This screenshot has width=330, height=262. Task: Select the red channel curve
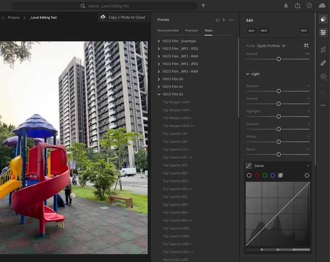(x=257, y=175)
